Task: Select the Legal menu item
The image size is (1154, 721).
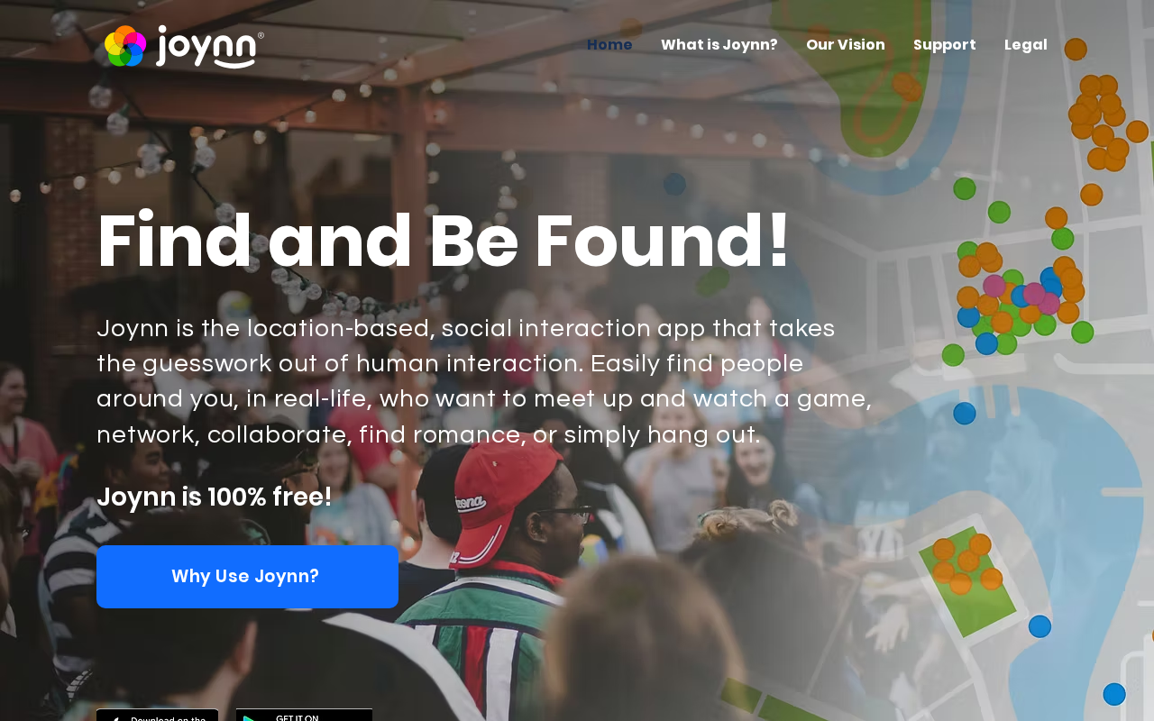Action: click(1026, 44)
